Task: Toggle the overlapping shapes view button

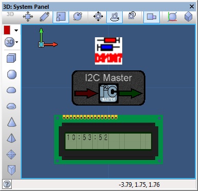Action: (152, 17)
